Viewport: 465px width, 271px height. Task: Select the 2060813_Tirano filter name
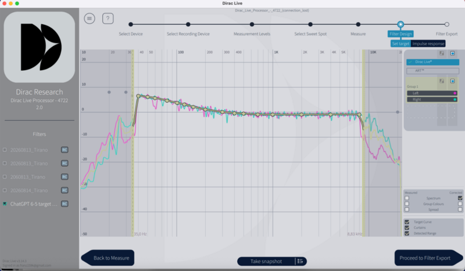pyautogui.click(x=28, y=177)
